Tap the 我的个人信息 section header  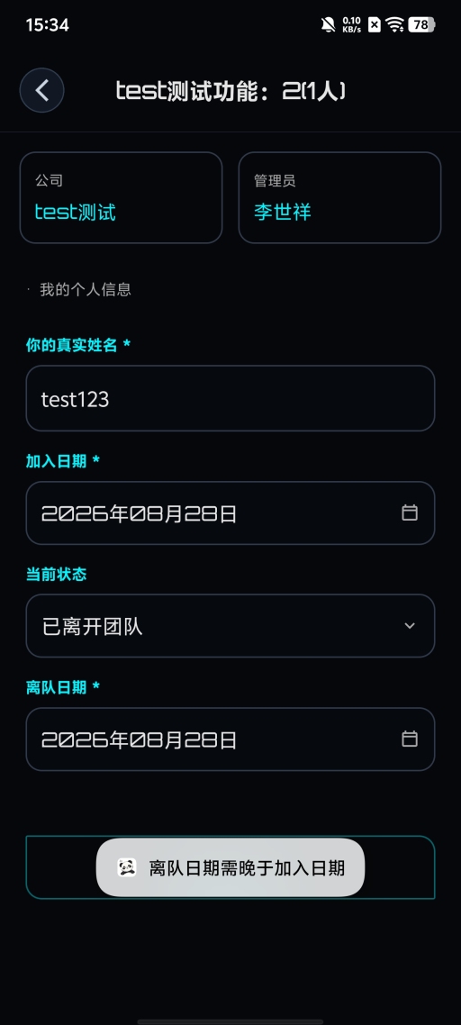click(85, 290)
